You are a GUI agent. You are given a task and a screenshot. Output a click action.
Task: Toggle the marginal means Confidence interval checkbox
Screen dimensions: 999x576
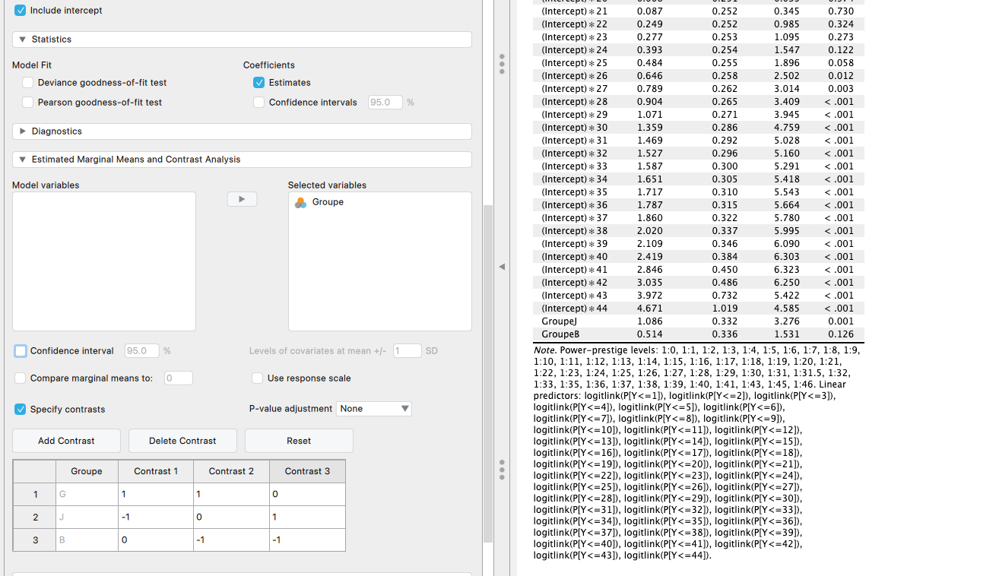[x=21, y=351]
